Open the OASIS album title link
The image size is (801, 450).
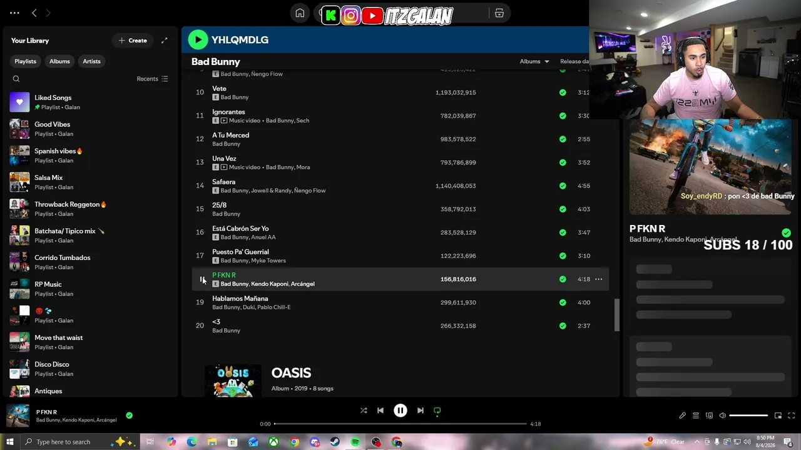(291, 372)
